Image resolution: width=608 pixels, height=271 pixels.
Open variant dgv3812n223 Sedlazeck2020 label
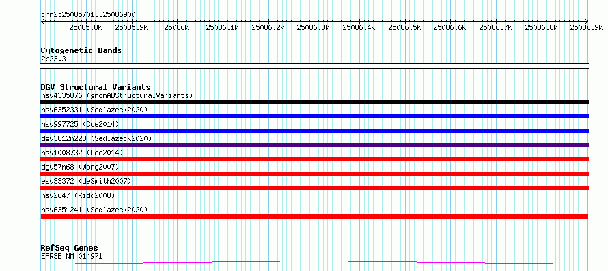point(96,138)
